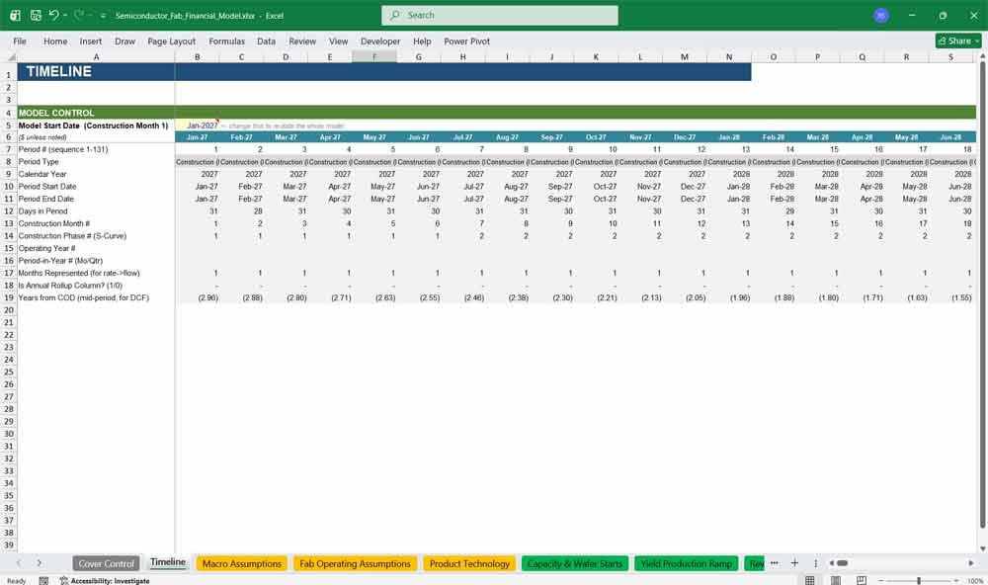Click the vertical scrollbar down arrow
The image size is (988, 585).
tap(982, 548)
